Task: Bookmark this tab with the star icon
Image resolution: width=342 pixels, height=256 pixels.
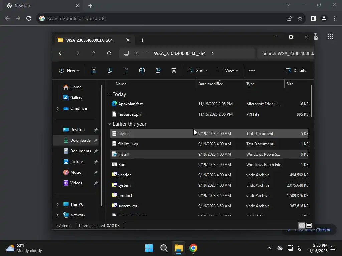Action: pos(300,19)
